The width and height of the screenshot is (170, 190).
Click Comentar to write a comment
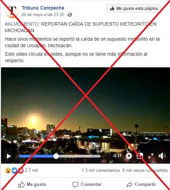pos(87,185)
